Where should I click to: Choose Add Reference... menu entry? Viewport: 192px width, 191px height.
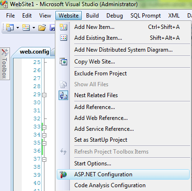tap(123, 107)
